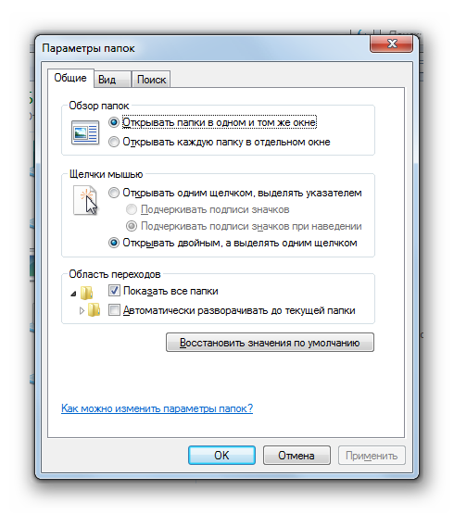
Task: Click the expand triangle near lower folder
Action: [x=82, y=310]
